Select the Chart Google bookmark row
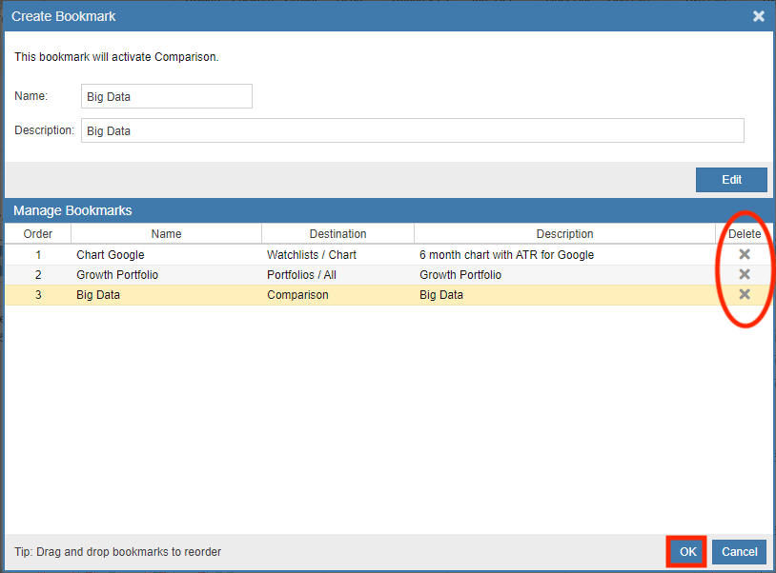Screen dimensions: 776x573 coord(111,254)
